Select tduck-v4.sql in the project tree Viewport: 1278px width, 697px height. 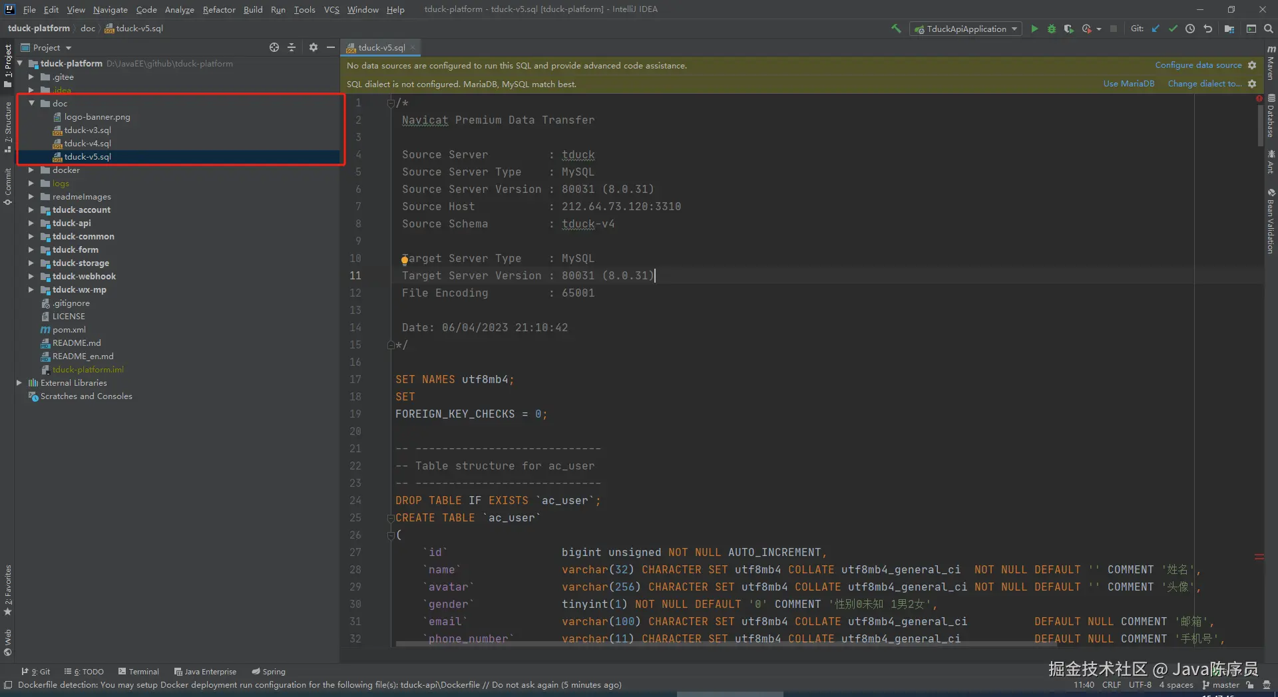[x=88, y=144]
